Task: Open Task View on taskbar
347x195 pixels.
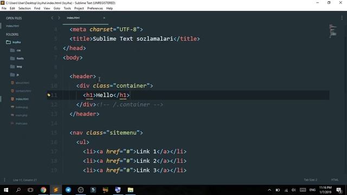Action: coord(30,190)
